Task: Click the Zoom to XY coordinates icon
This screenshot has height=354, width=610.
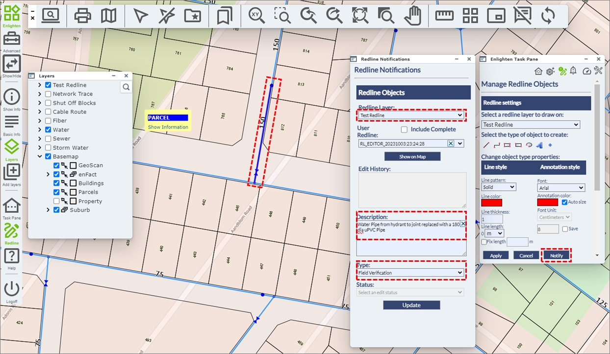Action: 256,16
